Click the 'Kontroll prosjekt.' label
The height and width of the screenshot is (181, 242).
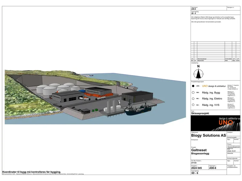232,137
